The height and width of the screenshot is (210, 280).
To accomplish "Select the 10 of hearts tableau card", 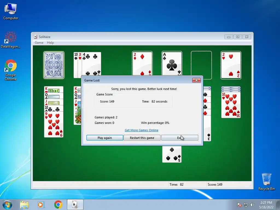I will click(231, 105).
